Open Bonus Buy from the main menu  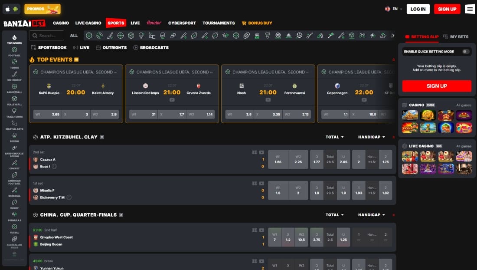(x=257, y=23)
